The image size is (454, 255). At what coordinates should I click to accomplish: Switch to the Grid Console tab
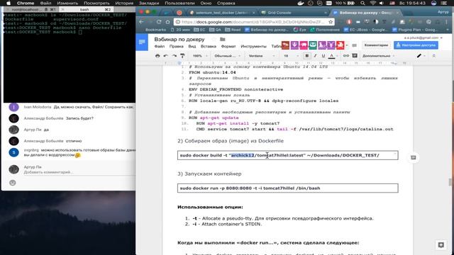click(293, 13)
